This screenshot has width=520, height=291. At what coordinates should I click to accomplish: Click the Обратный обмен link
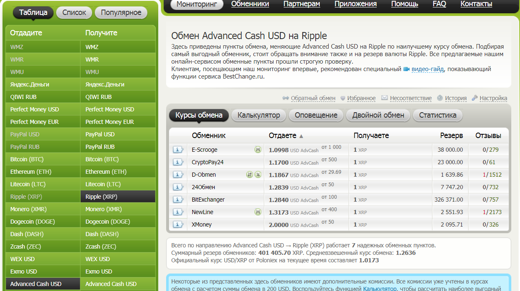pos(313,98)
